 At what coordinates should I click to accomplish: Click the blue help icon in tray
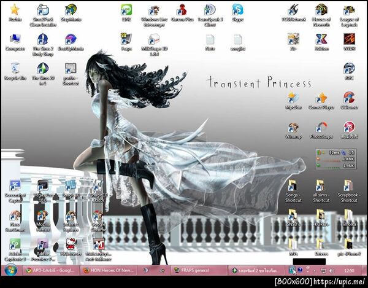pyautogui.click(x=300, y=270)
